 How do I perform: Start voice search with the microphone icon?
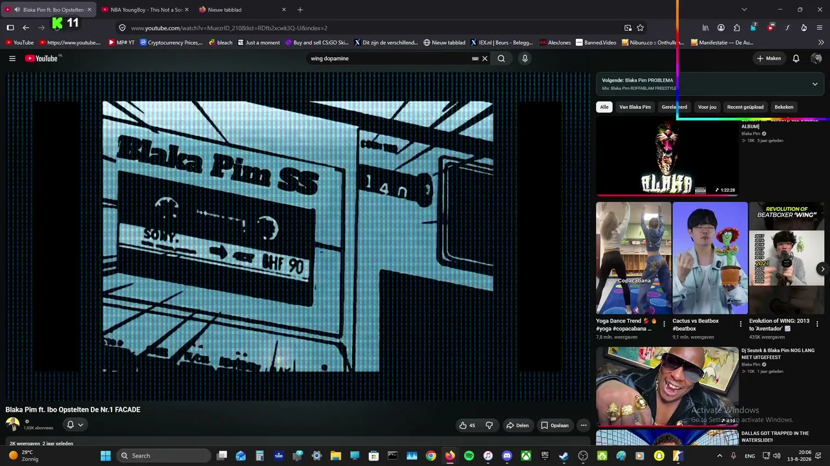(525, 58)
